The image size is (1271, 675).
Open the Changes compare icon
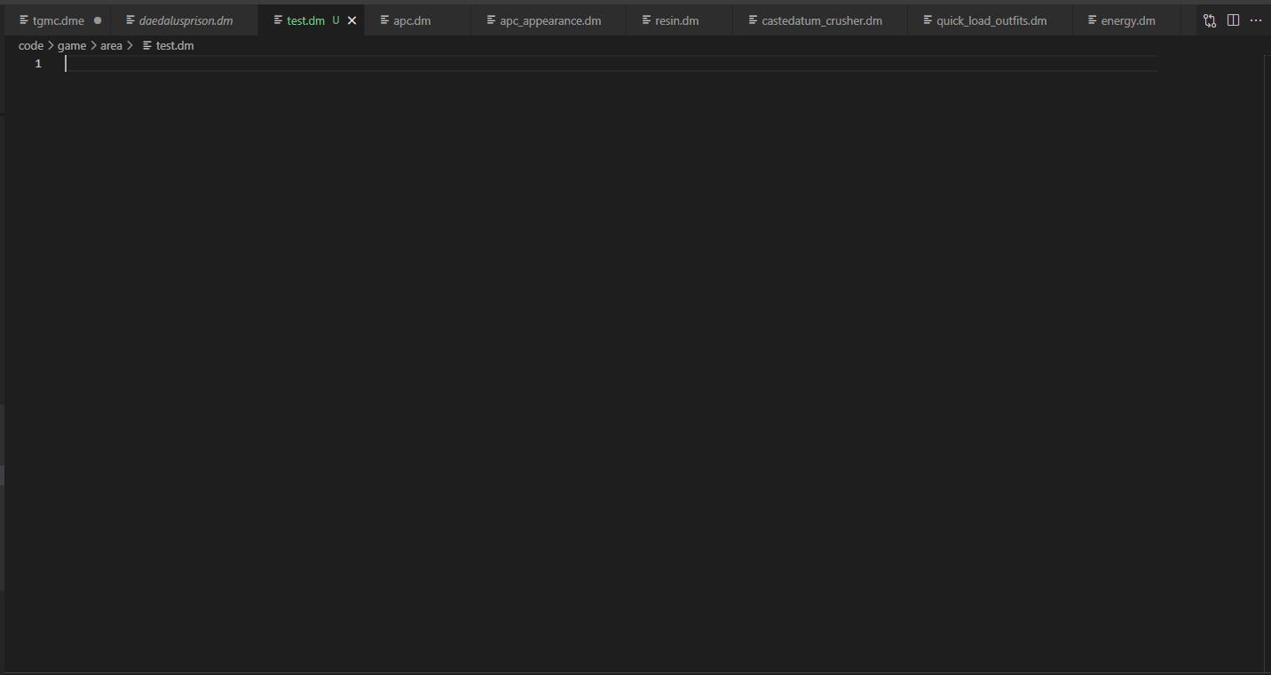[x=1210, y=20]
